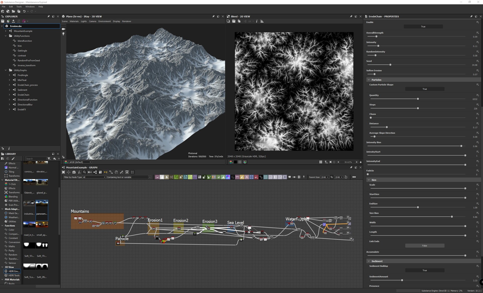Open the Environment menu in 3D view
Screen dimensions: 483x293
104,21
